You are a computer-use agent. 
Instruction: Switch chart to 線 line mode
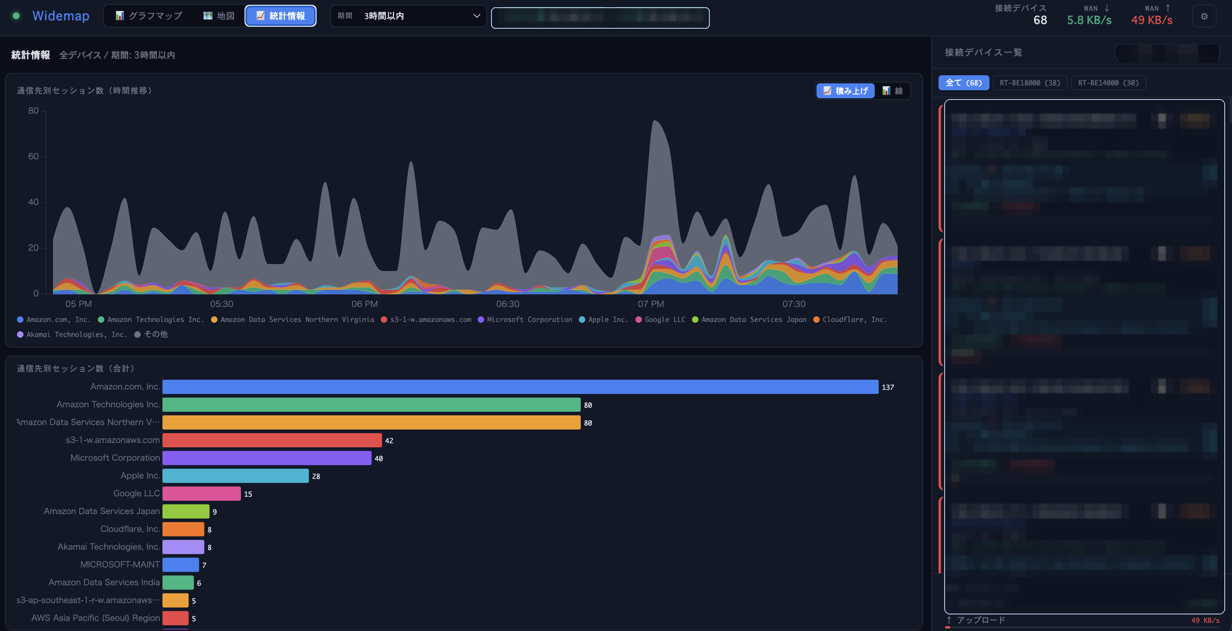(892, 91)
